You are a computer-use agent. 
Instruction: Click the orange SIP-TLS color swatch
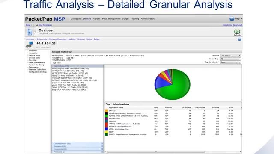tap(107, 110)
